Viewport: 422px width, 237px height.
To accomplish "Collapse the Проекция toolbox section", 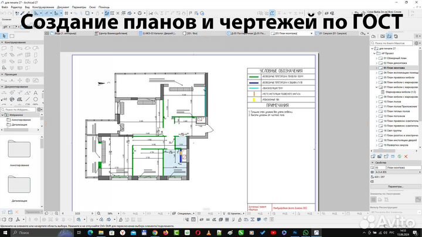I will tap(2, 74).
